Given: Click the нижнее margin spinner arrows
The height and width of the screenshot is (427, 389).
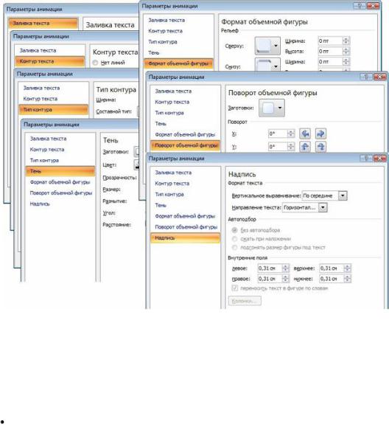Looking at the screenshot, I should pyautogui.click(x=348, y=279).
